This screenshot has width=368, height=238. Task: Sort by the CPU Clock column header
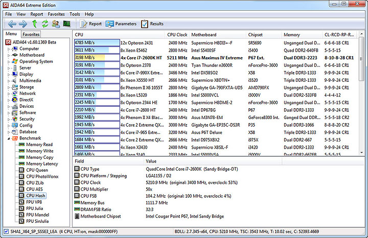coord(177,35)
